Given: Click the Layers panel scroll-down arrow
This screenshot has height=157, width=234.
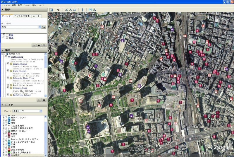Looking at the screenshot, I should [45, 155].
